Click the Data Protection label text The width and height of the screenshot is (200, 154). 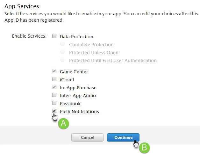coord(76,37)
